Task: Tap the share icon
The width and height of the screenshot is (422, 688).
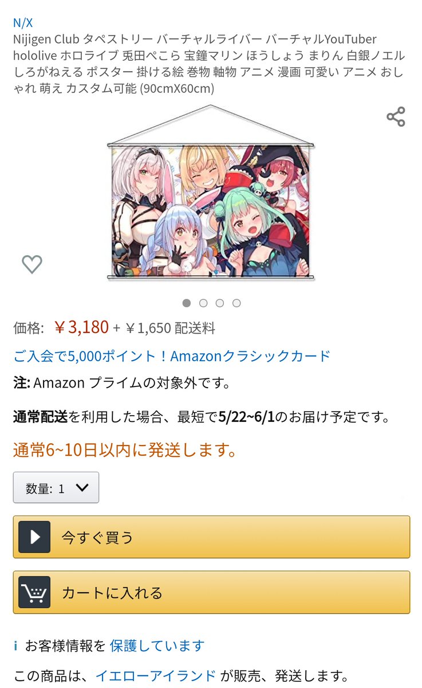Action: coord(396,116)
